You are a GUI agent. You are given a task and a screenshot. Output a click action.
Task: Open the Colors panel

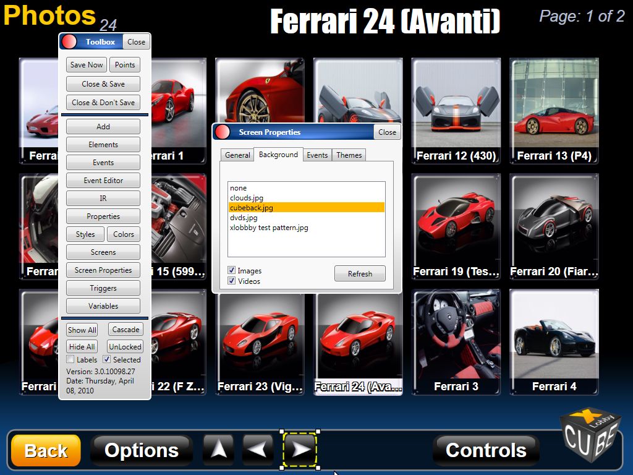[x=124, y=234]
